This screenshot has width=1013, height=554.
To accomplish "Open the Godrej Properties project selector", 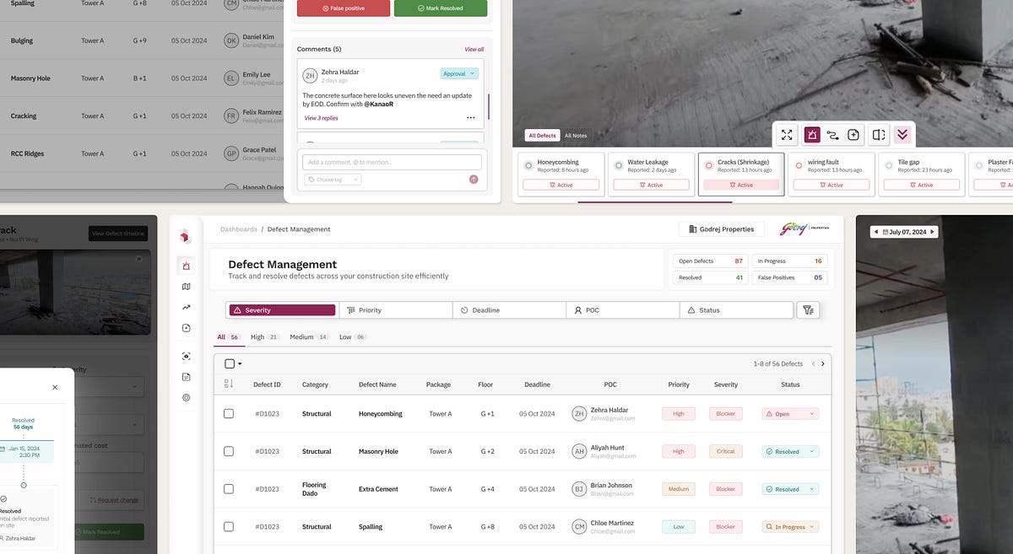I will [722, 229].
